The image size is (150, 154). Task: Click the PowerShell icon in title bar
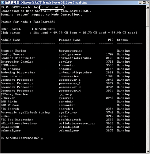2,2
